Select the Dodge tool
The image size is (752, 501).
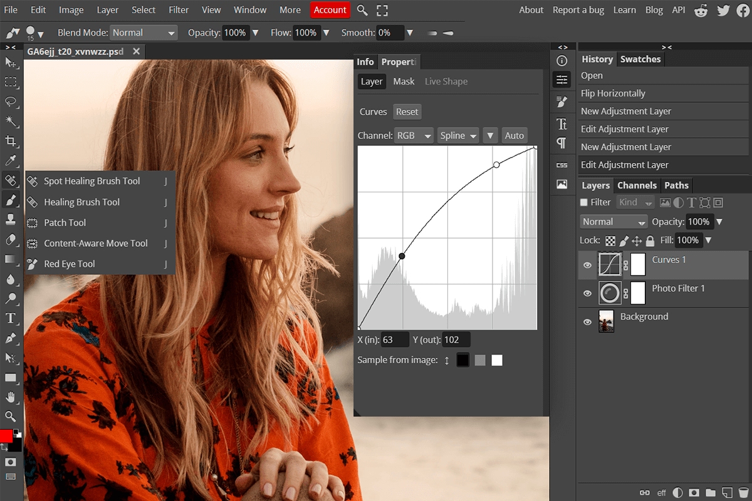click(11, 299)
